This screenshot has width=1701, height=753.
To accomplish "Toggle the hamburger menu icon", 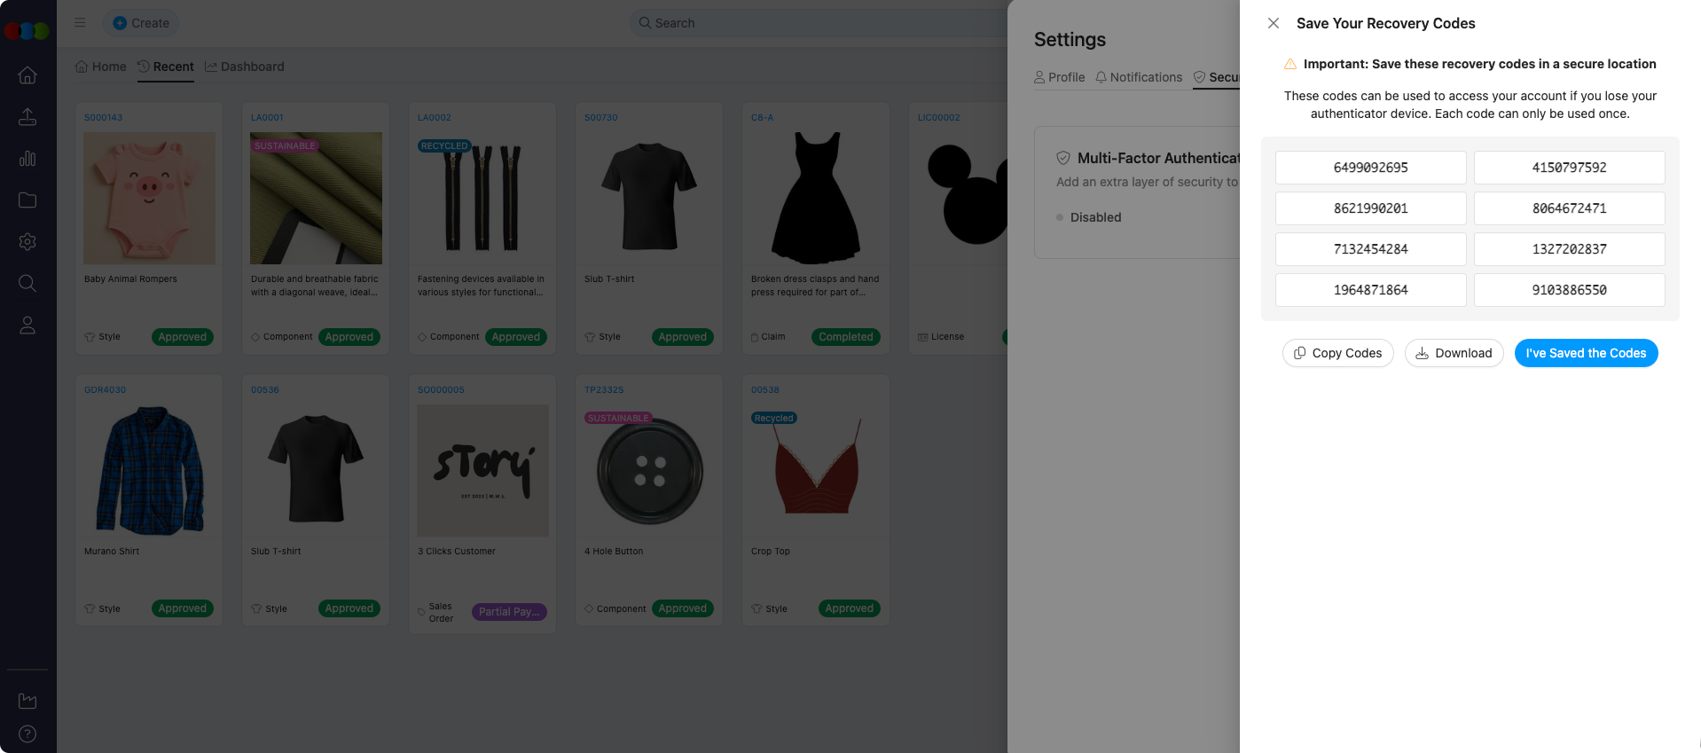I will [80, 23].
